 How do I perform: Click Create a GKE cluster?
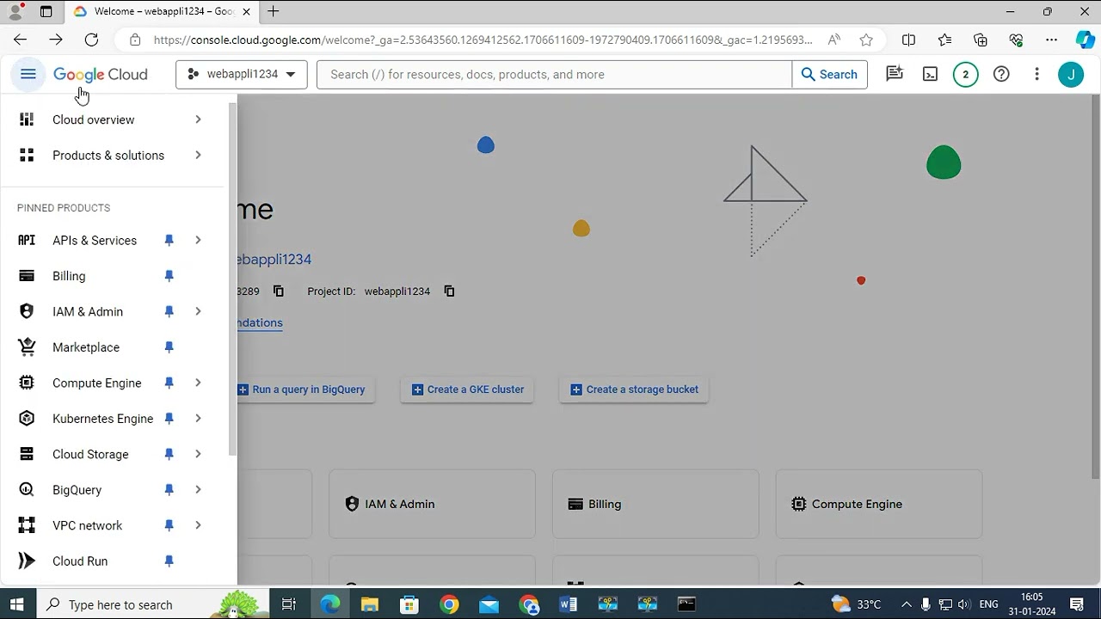(x=468, y=389)
